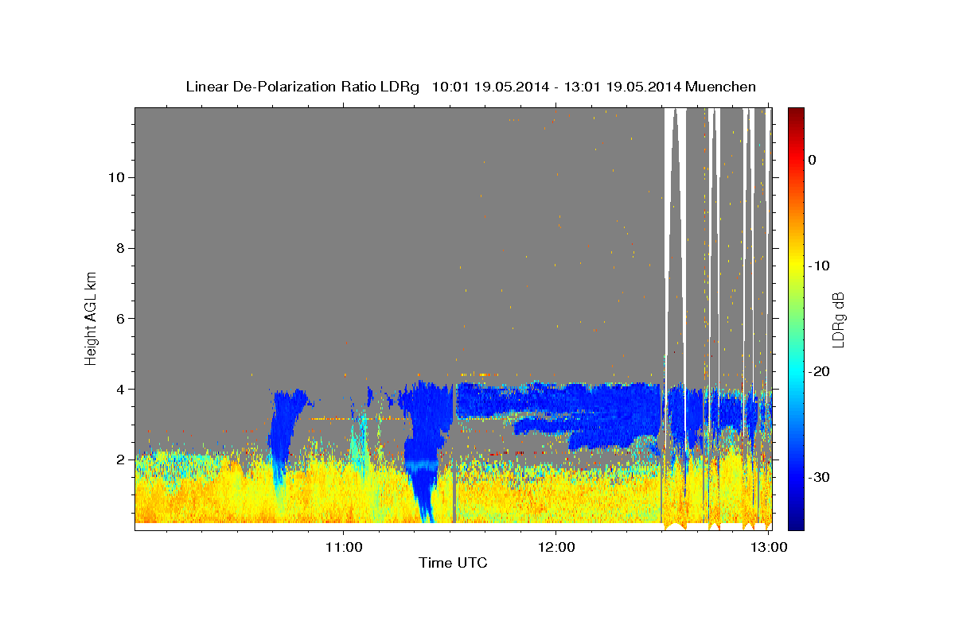Click the colorbar value '-20'
The width and height of the screenshot is (955, 636).
(x=819, y=371)
